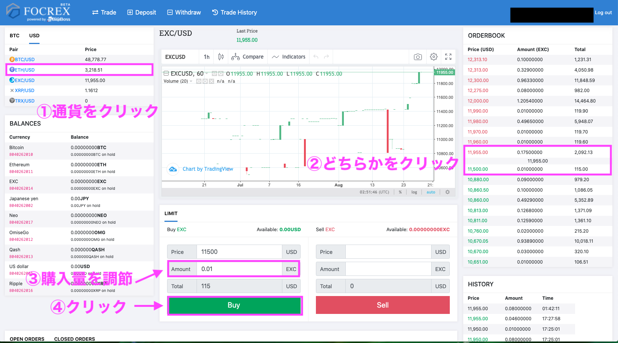Viewport: 618px width, 343px height.
Task: Click the chart redo arrow
Action: [x=326, y=57]
